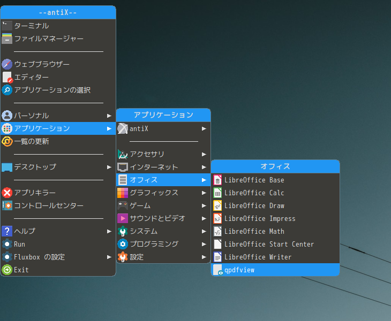This screenshot has width=391, height=321.
Task: Open the アプリキラー entry
Action: (58, 193)
